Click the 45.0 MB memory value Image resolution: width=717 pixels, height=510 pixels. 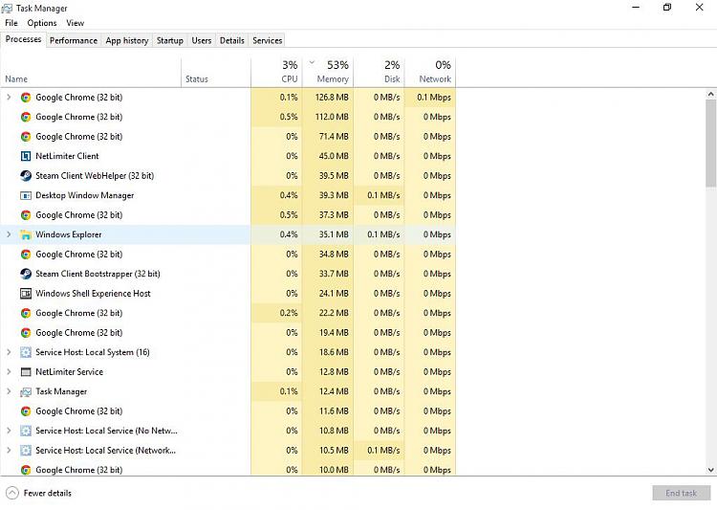334,156
